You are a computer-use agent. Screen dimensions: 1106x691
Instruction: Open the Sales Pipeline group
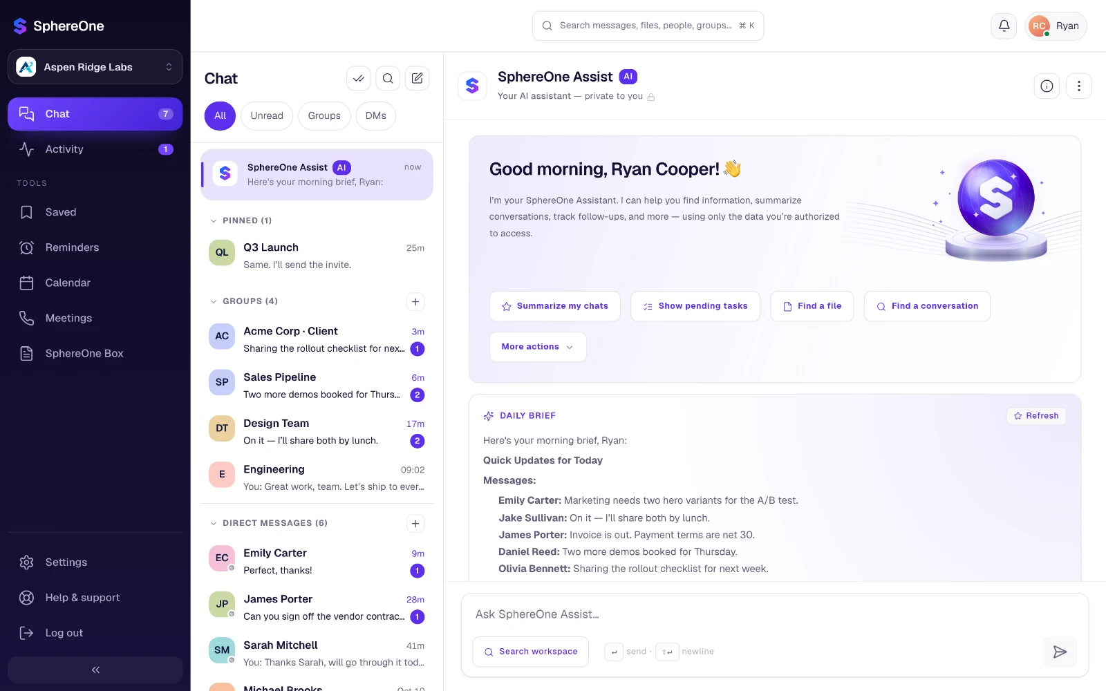[317, 386]
